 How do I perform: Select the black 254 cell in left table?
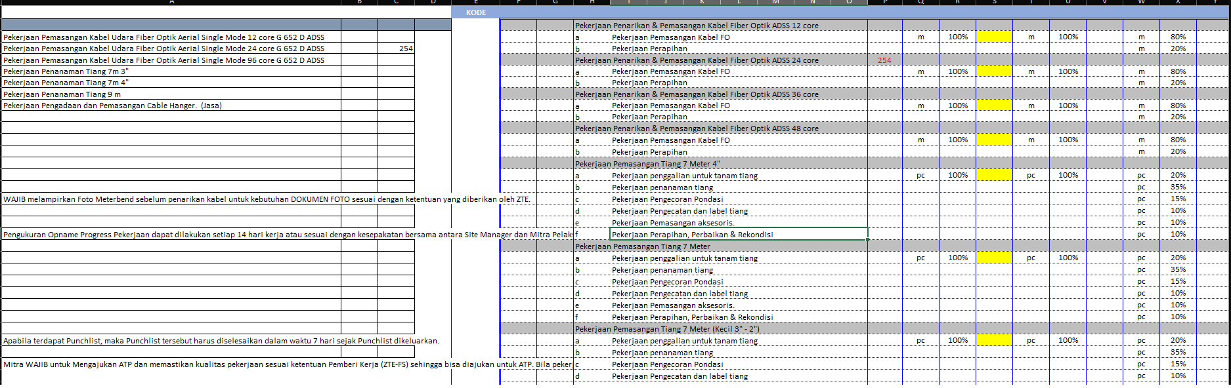pyautogui.click(x=396, y=48)
